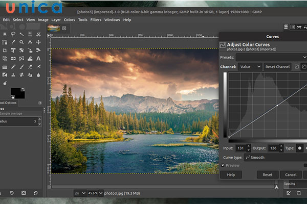The image size is (307, 204).
Task: Open the Colors menu
Action: pos(69,20)
